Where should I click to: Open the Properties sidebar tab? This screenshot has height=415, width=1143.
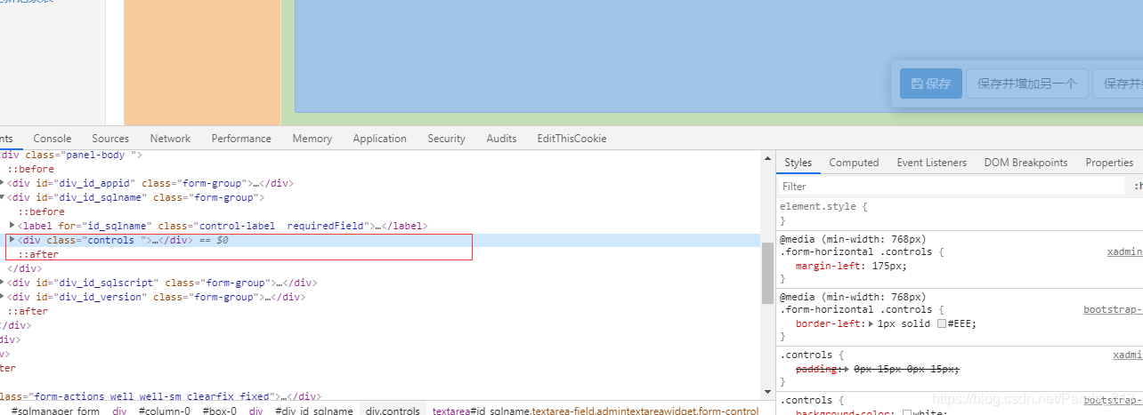pos(1109,163)
